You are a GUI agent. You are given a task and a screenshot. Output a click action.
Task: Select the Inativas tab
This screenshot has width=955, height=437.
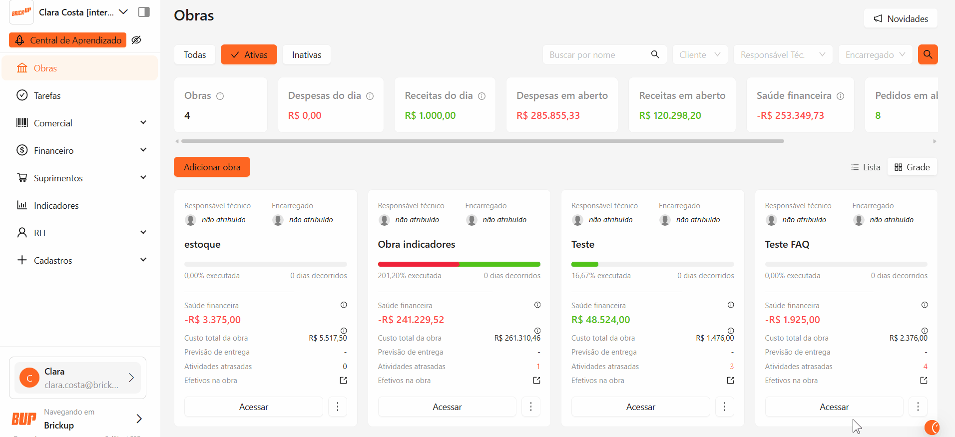point(306,55)
